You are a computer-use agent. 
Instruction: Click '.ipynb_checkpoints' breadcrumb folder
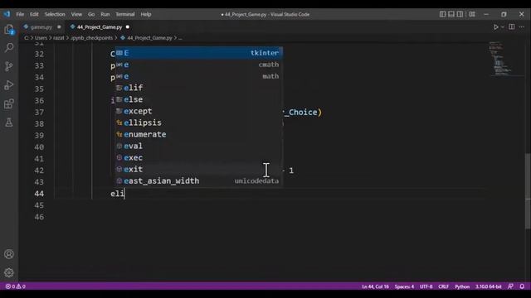point(91,38)
